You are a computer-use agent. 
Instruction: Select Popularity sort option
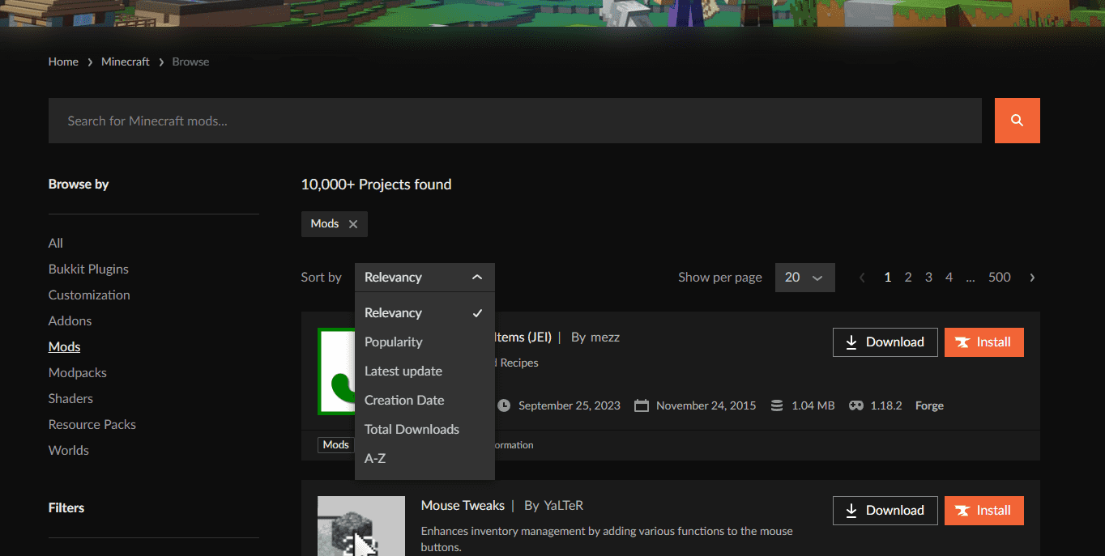(x=394, y=342)
